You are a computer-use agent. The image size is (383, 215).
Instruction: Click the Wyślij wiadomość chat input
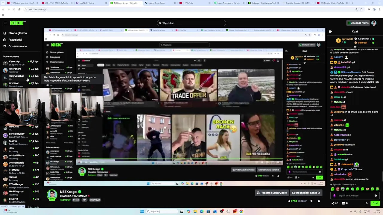click(x=355, y=196)
